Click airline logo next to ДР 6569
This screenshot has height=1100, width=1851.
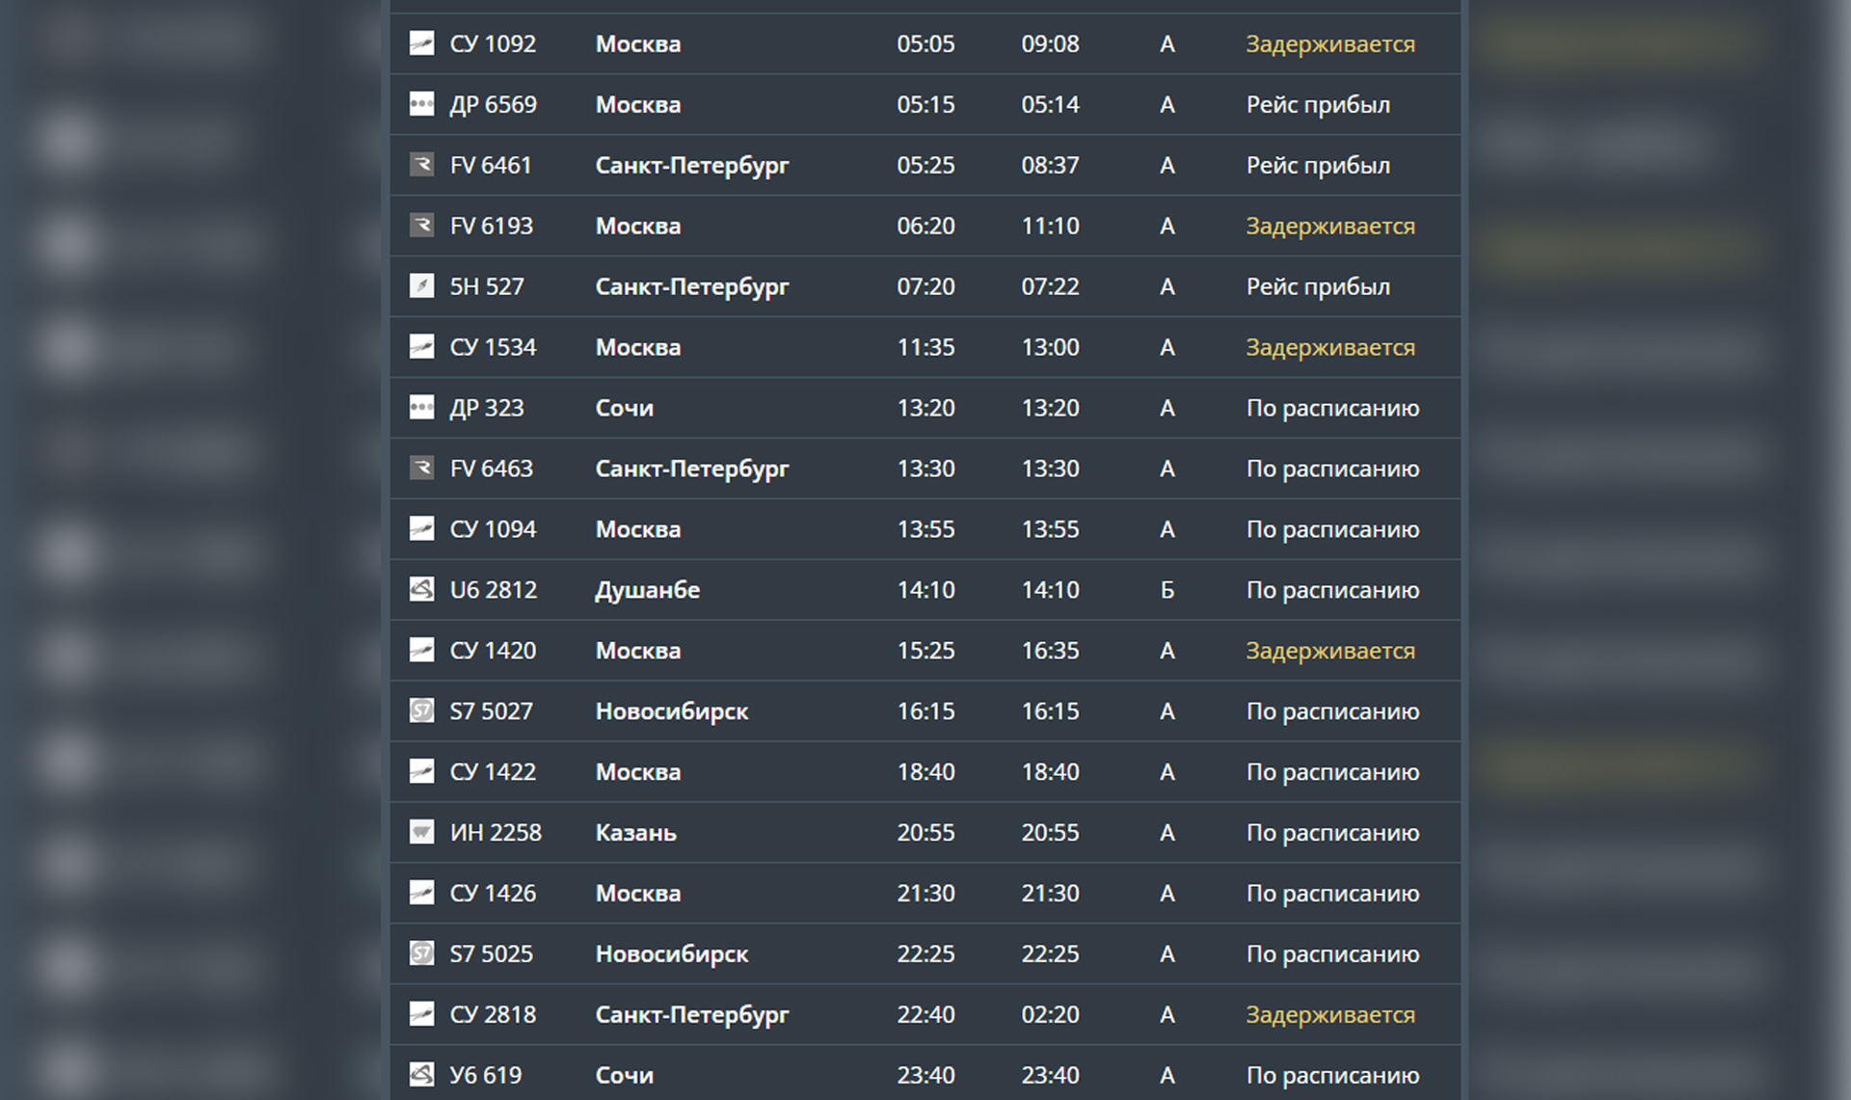(421, 104)
